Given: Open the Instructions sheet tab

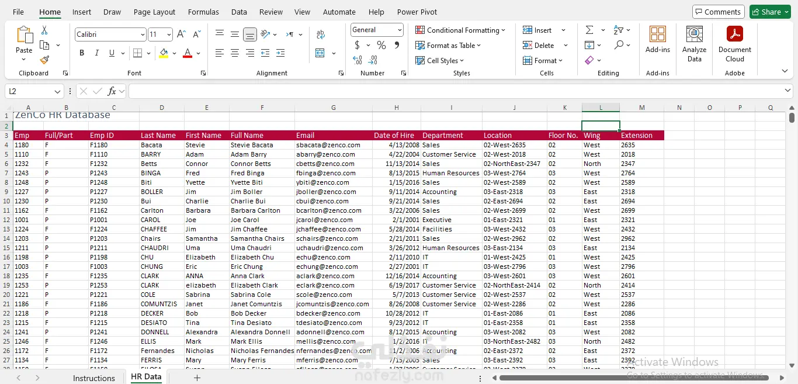Looking at the screenshot, I should point(93,378).
